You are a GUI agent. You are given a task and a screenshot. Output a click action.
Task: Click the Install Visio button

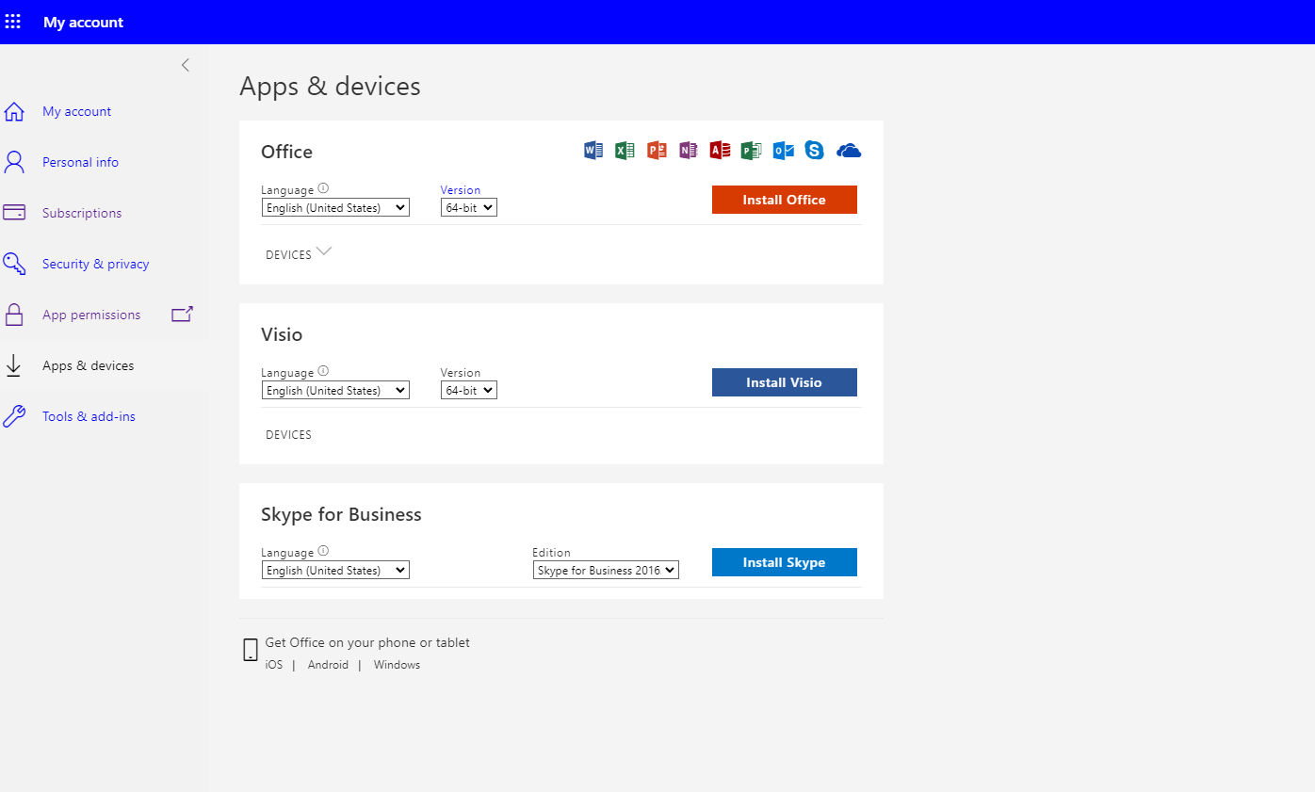tap(785, 382)
